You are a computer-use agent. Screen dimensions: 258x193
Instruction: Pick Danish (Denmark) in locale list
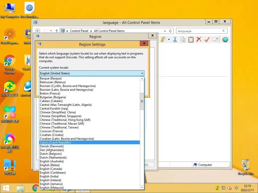point(89,146)
